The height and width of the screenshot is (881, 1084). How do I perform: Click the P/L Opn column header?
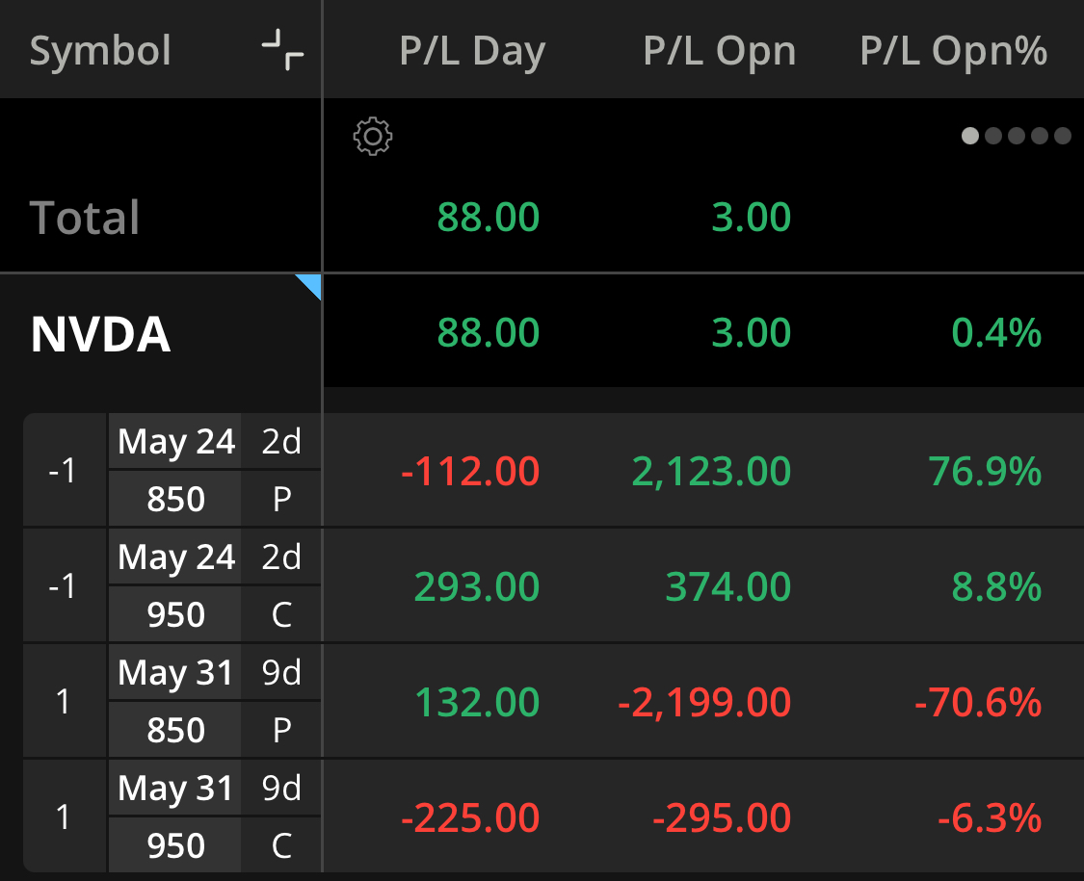click(719, 51)
